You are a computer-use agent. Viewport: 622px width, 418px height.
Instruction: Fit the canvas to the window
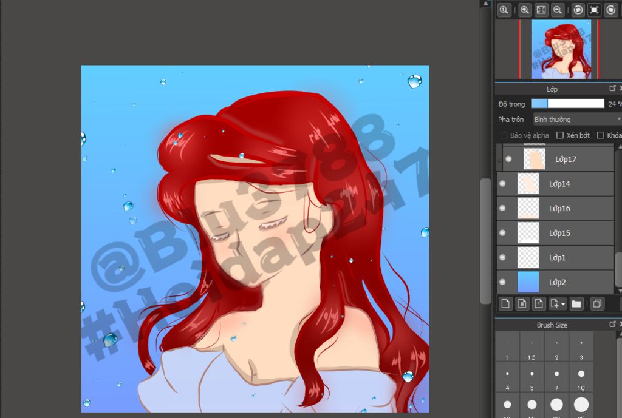point(541,10)
